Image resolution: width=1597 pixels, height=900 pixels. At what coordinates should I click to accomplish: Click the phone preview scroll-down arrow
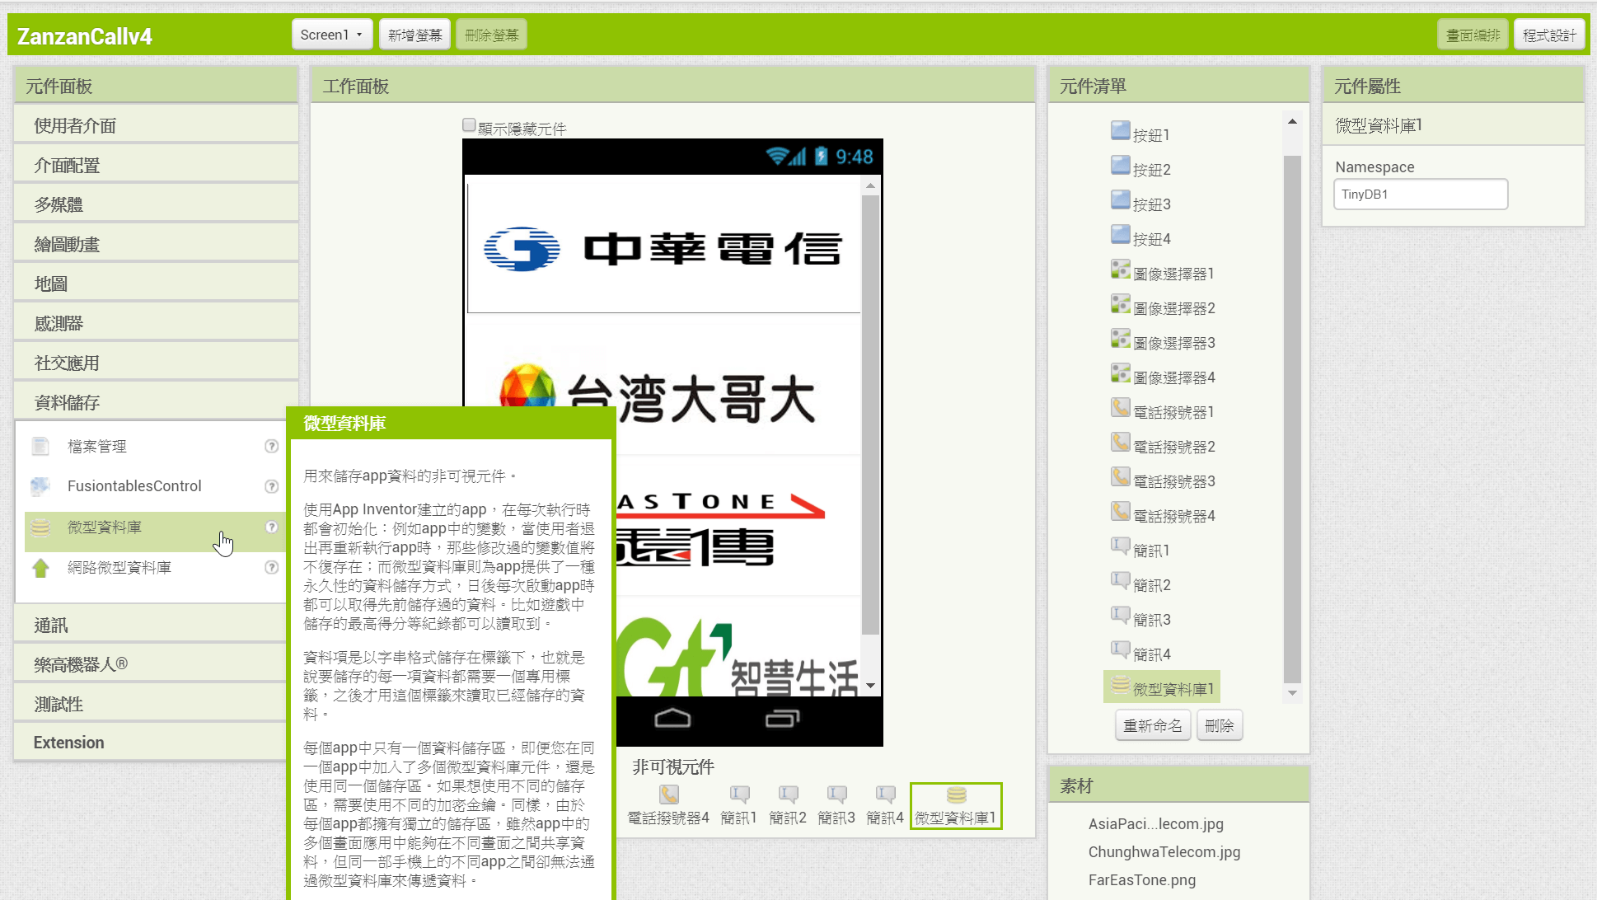coord(870,686)
